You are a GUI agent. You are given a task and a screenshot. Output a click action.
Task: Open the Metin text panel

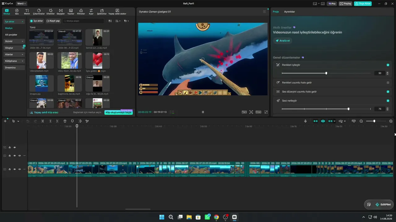click(27, 12)
